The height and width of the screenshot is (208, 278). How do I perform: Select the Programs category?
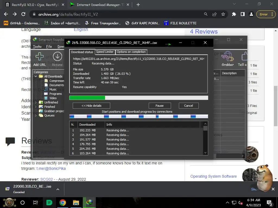(x=53, y=94)
